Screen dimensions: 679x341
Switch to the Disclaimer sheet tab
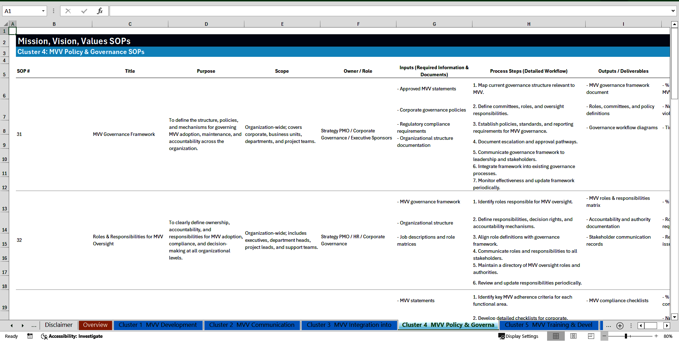click(x=58, y=325)
